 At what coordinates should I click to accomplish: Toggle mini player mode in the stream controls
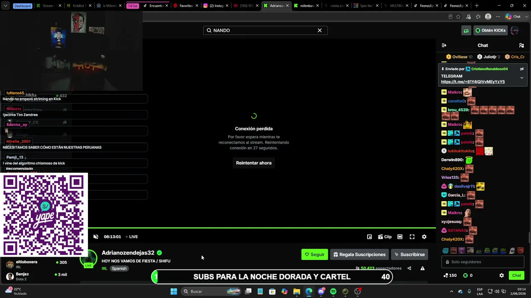(369, 237)
